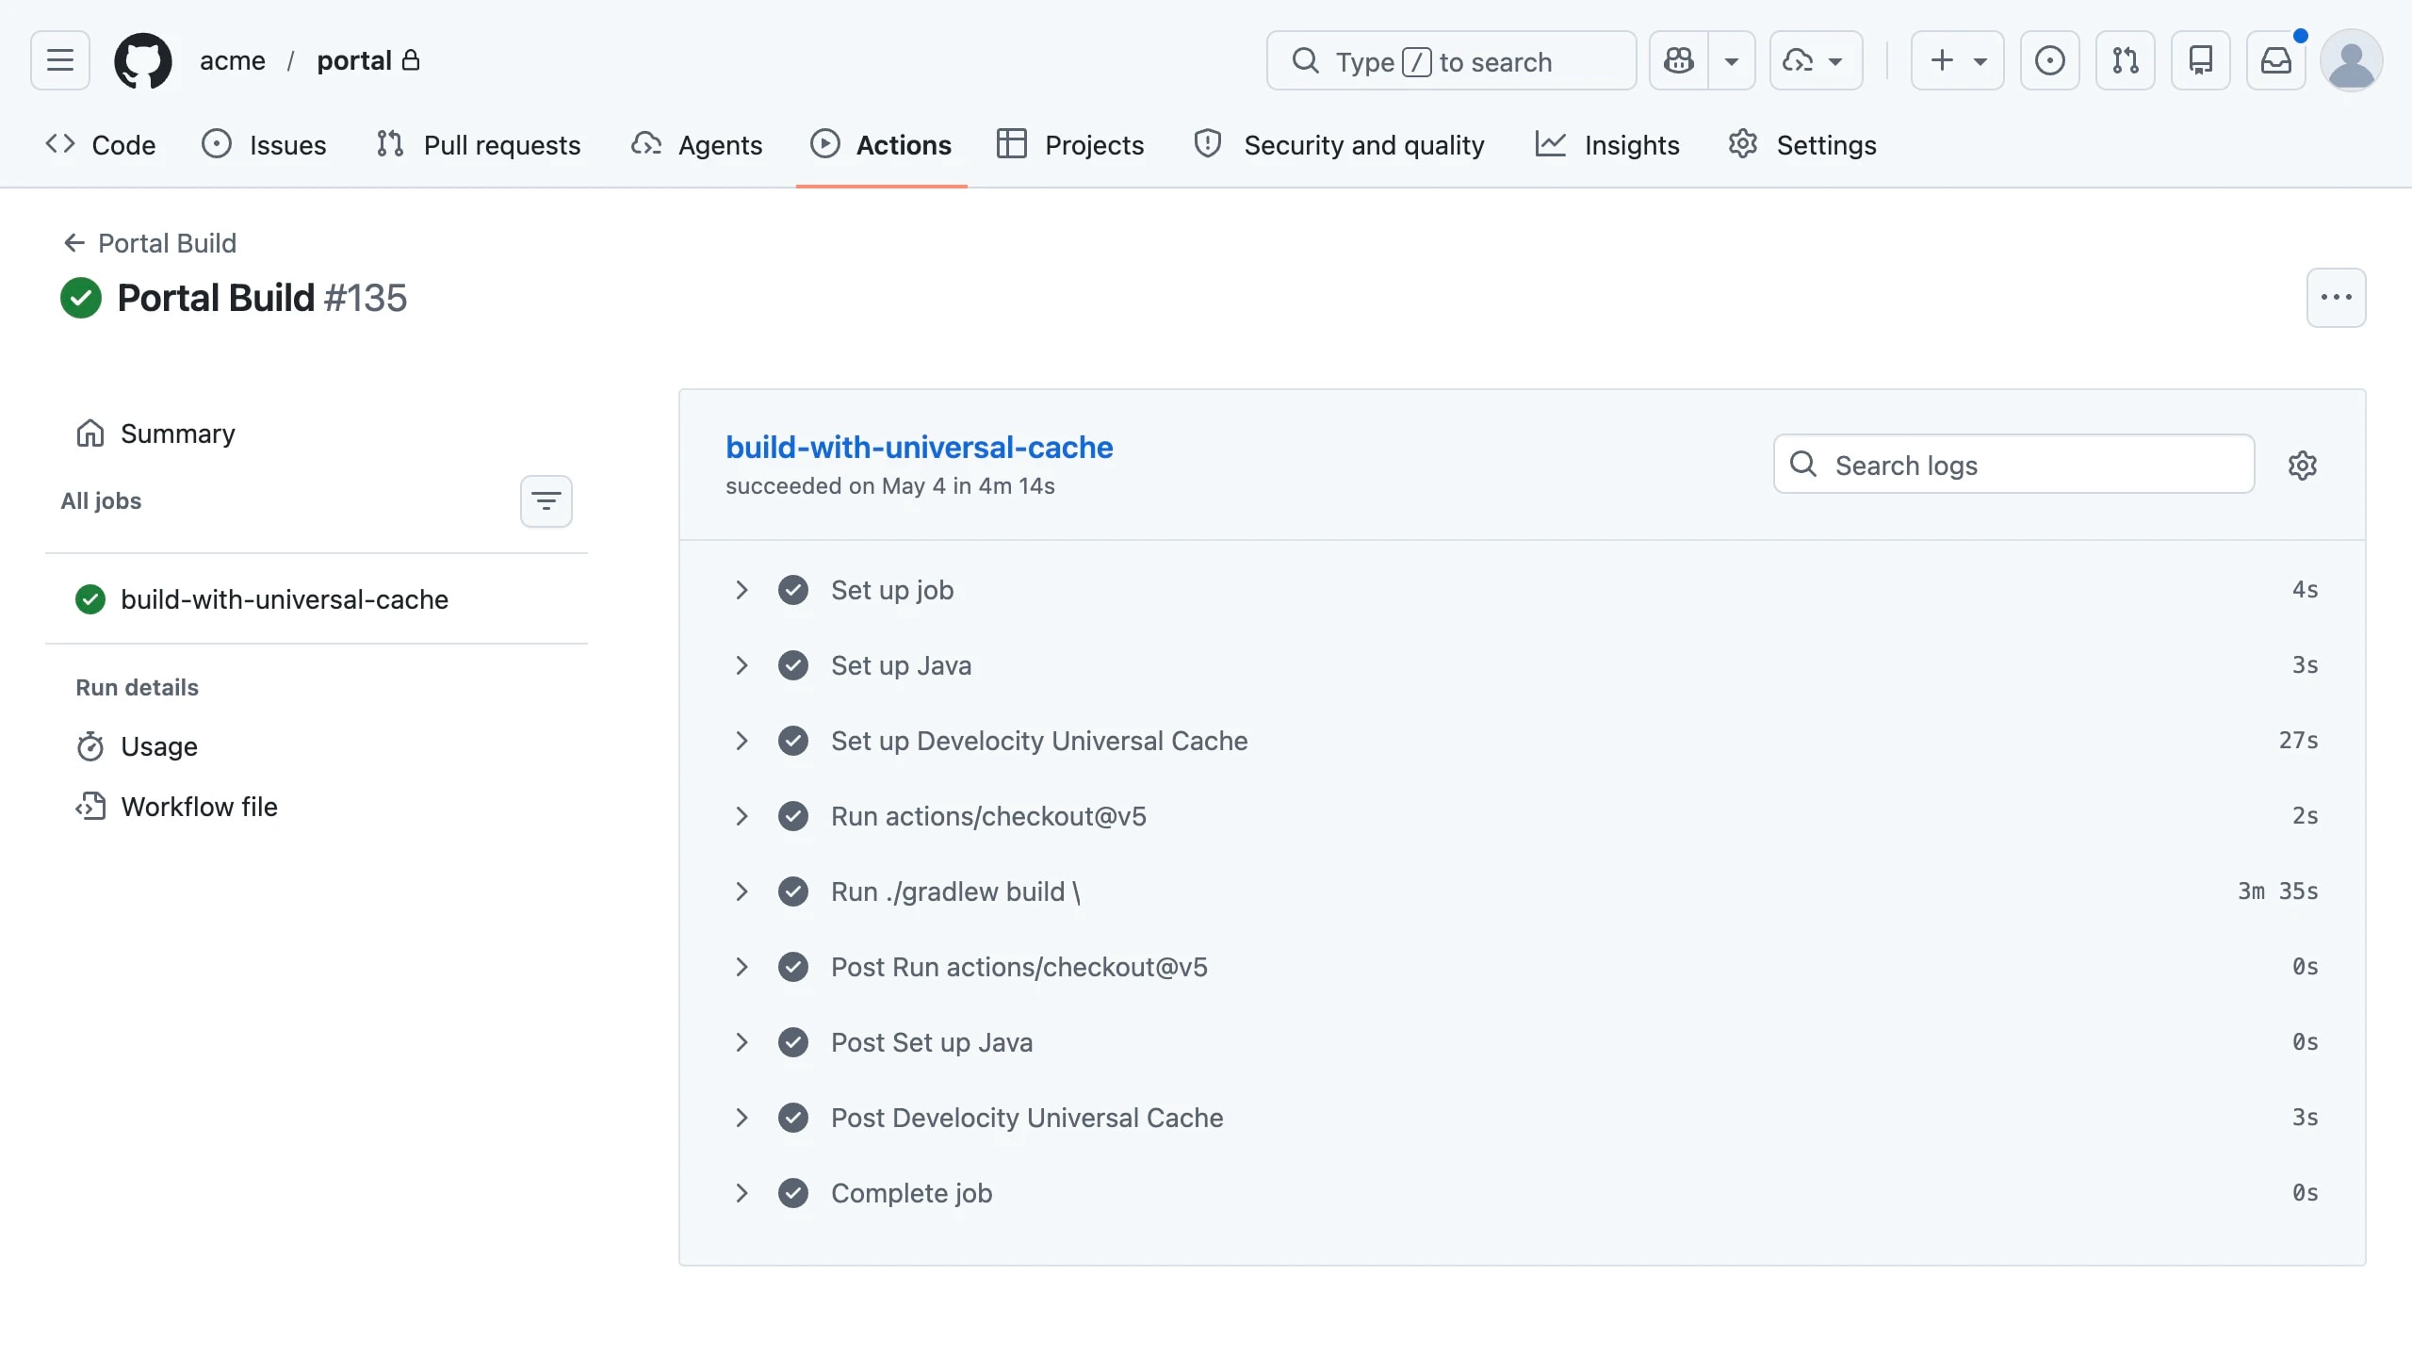Open the hamburger navigation menu
Screen dimensions: 2412x1357
click(60, 60)
